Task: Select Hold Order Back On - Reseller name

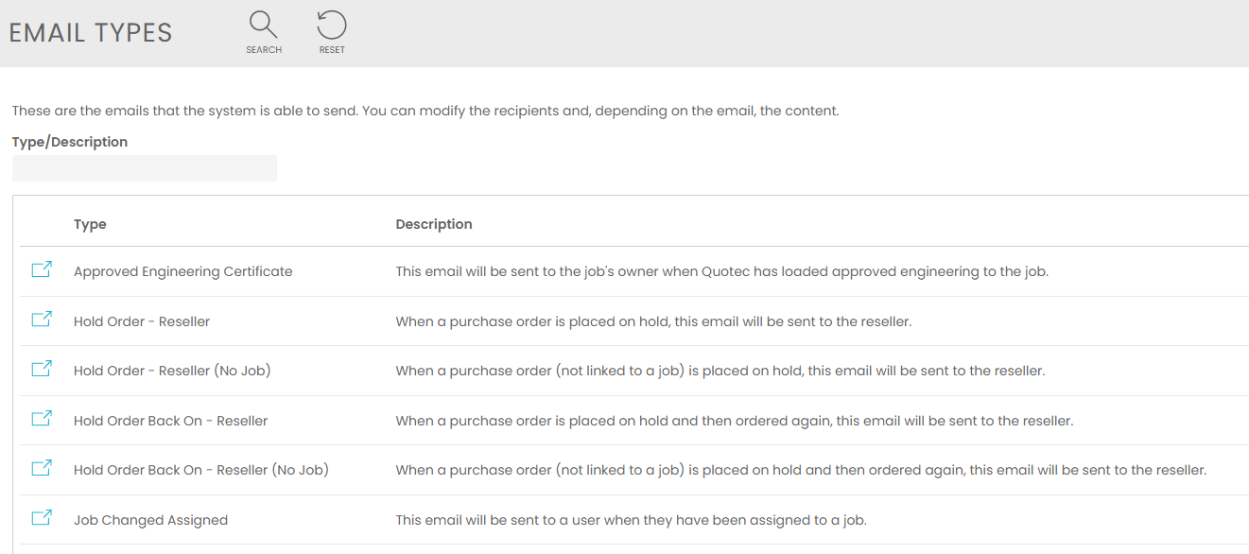Action: [x=170, y=421]
